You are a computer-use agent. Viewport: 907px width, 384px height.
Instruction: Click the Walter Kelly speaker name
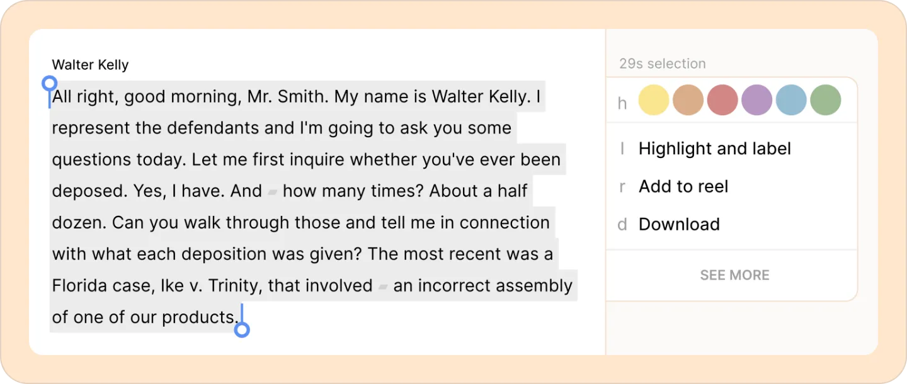tap(90, 64)
